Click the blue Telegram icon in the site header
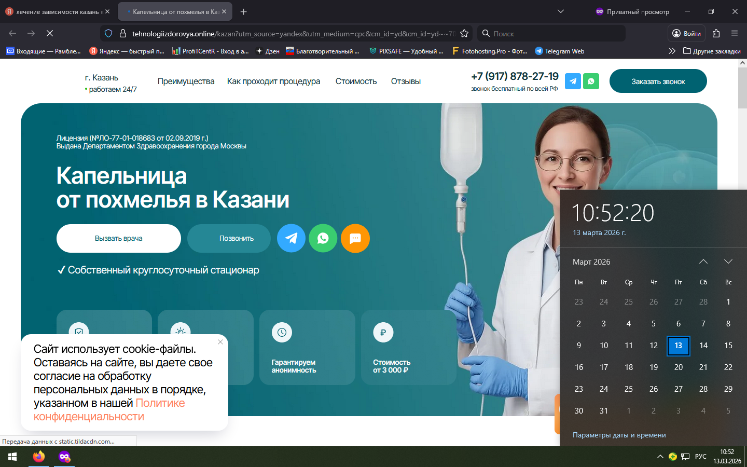The width and height of the screenshot is (747, 467). tap(573, 81)
